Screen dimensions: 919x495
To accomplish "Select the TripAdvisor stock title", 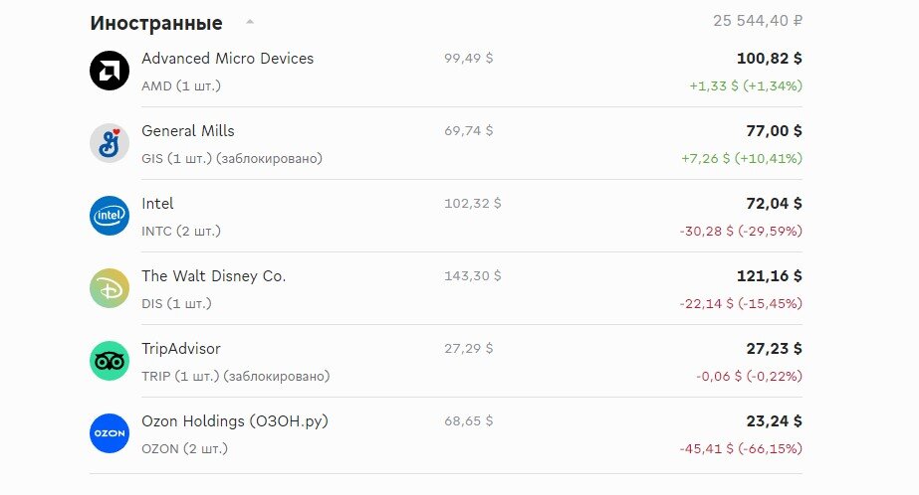I will [x=180, y=349].
